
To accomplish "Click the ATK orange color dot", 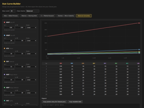I will [5, 48].
